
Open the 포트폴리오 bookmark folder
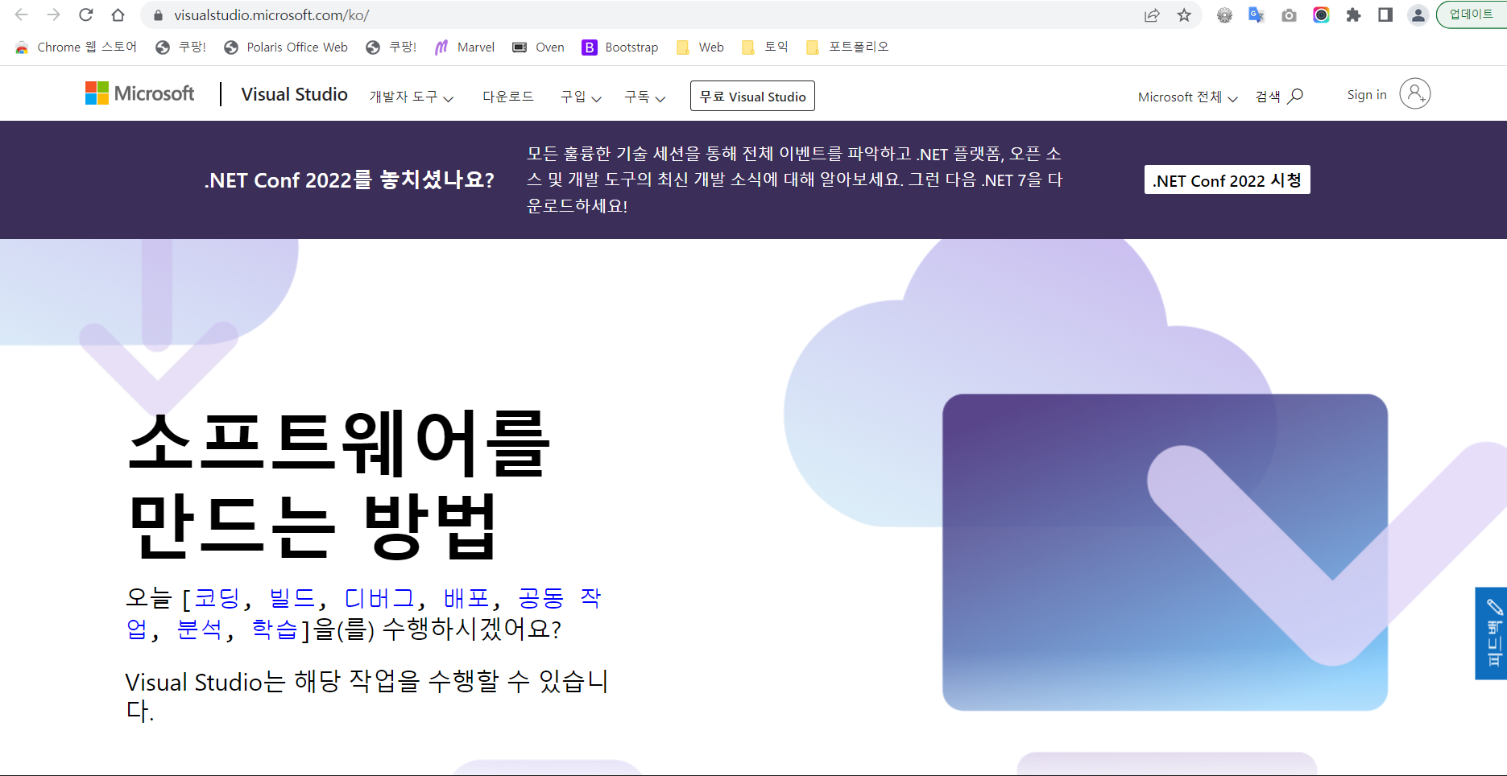pyautogui.click(x=847, y=47)
